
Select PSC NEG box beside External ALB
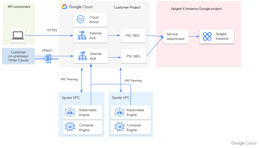pyautogui.click(x=133, y=35)
